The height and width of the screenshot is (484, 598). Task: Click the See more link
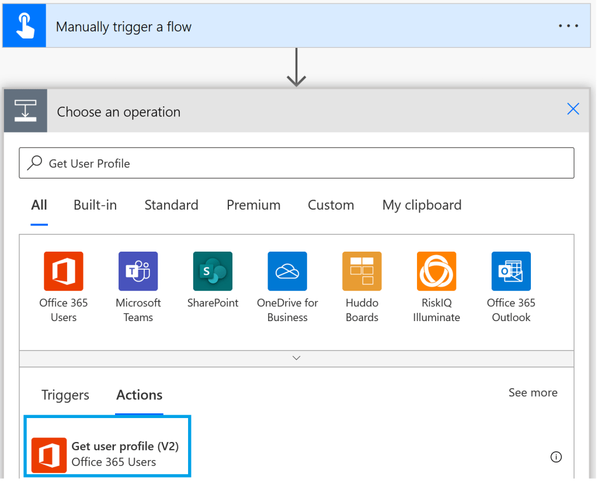tap(533, 393)
